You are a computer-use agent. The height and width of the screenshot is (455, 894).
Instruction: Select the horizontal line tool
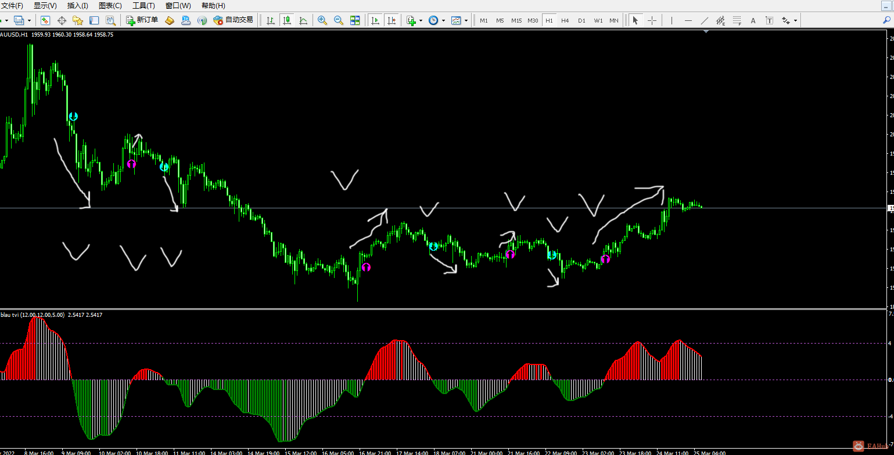point(688,20)
